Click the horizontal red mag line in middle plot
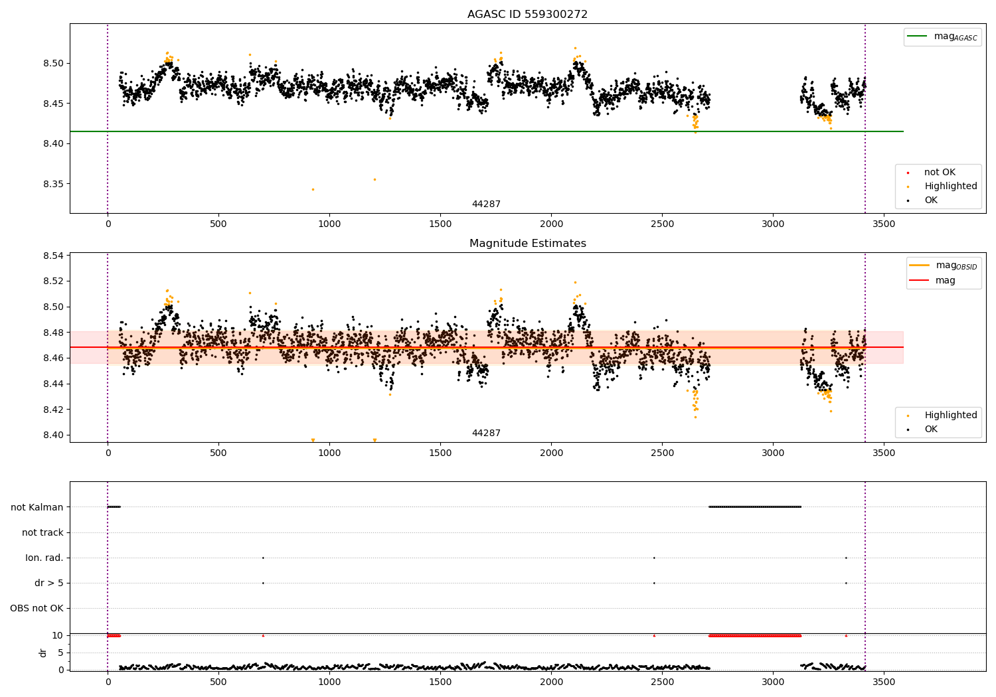The image size is (996, 697). pos(487,347)
